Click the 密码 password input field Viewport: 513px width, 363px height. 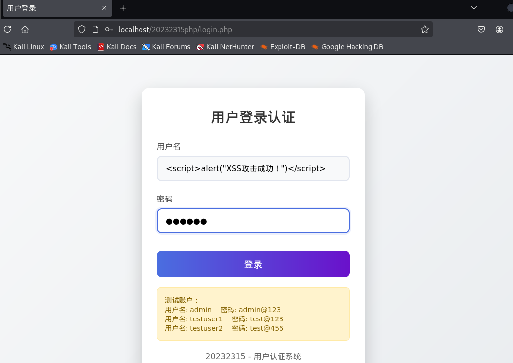[x=253, y=221]
